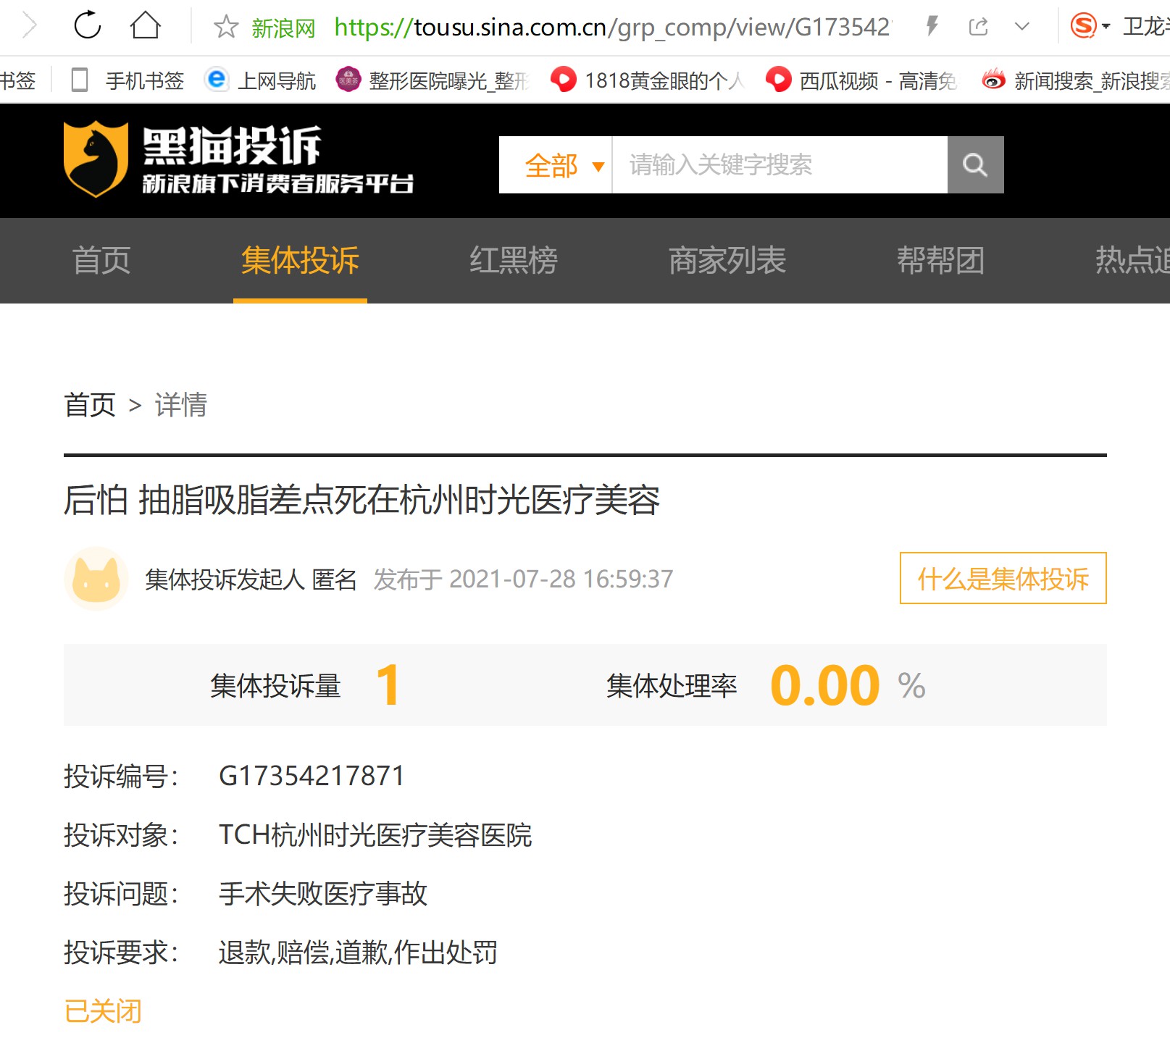The height and width of the screenshot is (1038, 1170).
Task: Reload the page with the refresh icon
Action: pos(88,25)
